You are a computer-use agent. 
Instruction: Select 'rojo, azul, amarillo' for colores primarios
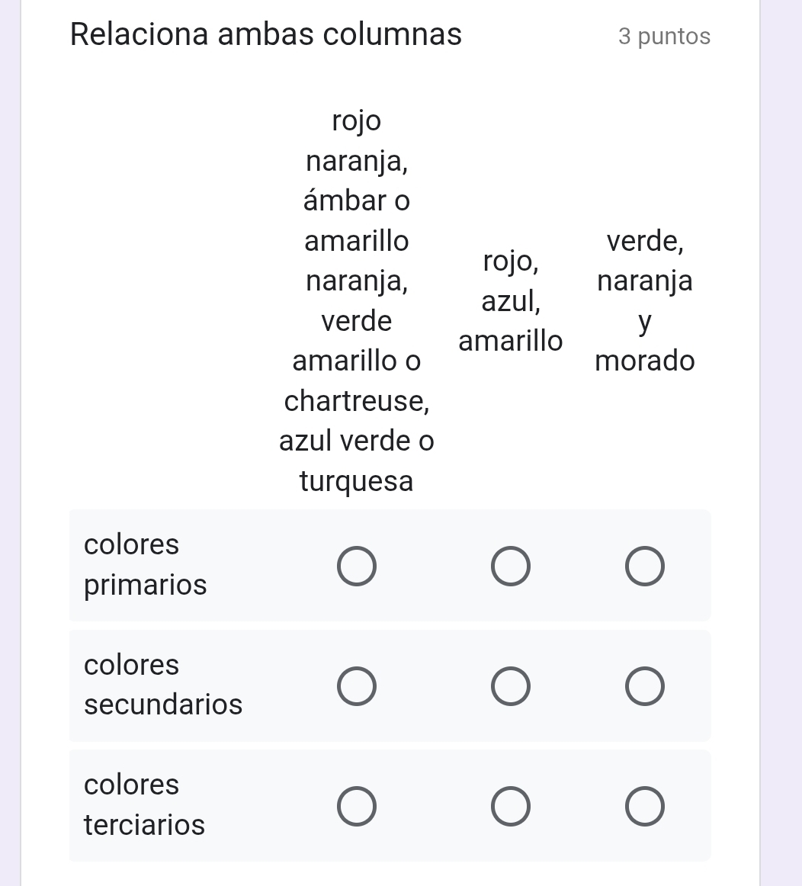(x=510, y=566)
